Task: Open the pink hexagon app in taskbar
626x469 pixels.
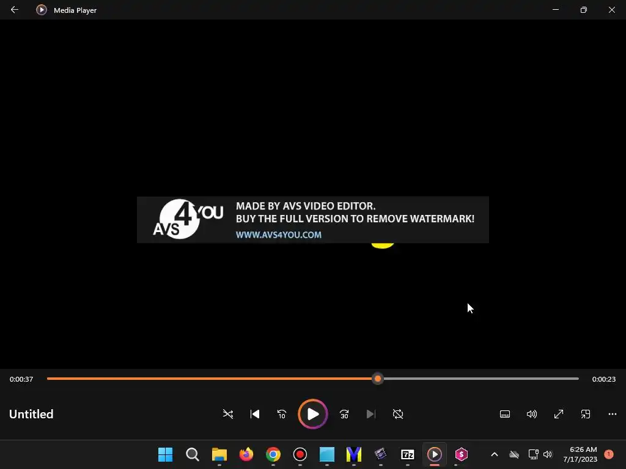Action: point(461,454)
